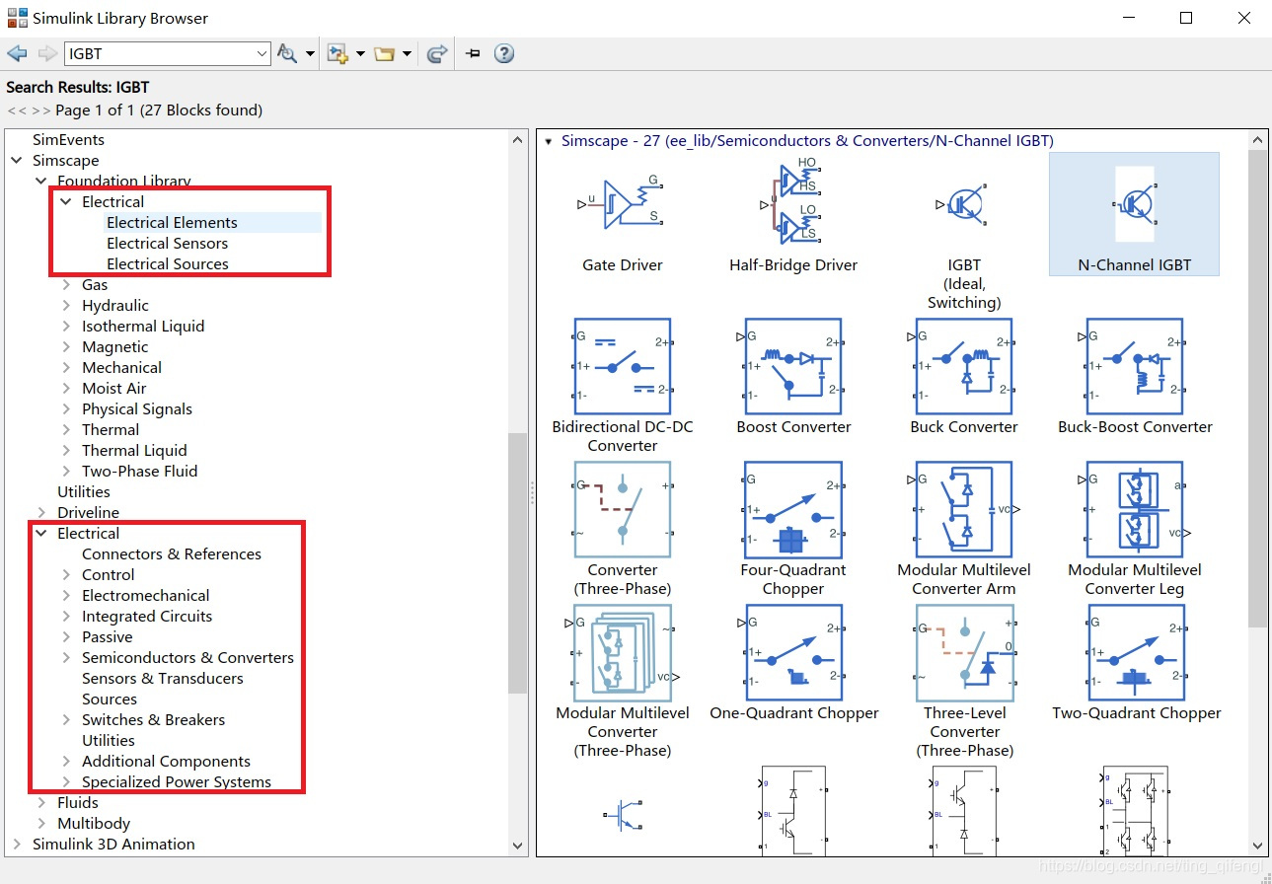Select the Two-Quadrant Chopper block
The width and height of the screenshot is (1272, 884).
1136,662
